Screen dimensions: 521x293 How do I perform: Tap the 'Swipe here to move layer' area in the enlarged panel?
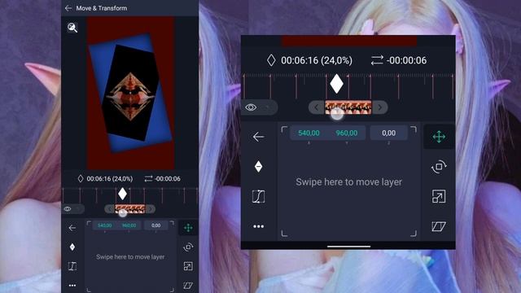[x=349, y=181]
